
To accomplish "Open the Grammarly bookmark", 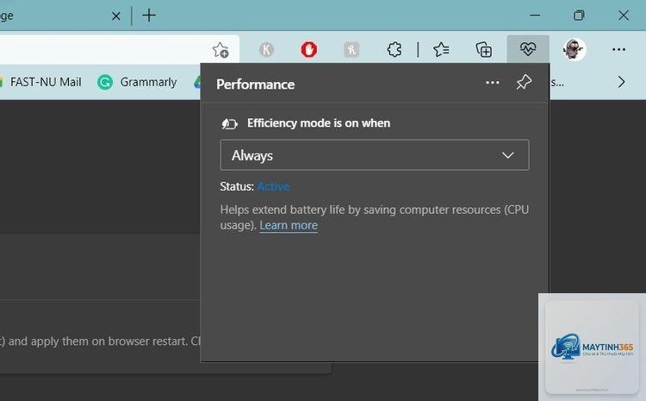I will pos(137,82).
